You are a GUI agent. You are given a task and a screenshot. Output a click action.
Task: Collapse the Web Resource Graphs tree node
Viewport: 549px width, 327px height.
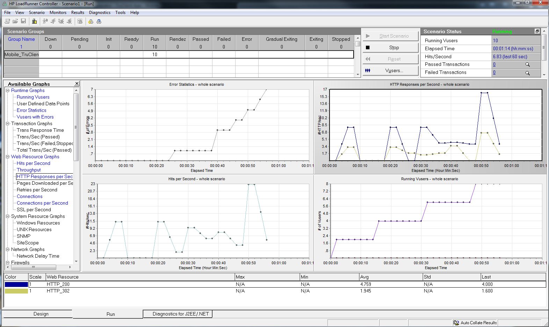tap(8, 157)
